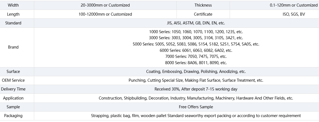Screen dimensions: 319x122
Task: Click the Length label cell
Action: (x=13, y=14)
